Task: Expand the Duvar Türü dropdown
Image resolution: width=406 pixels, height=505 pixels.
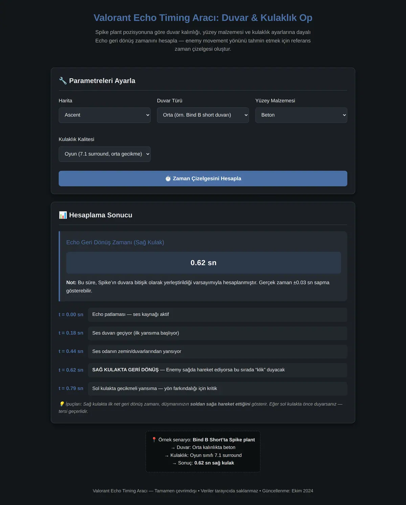Action: click(203, 115)
